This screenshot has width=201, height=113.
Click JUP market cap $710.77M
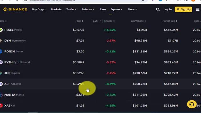171,73
